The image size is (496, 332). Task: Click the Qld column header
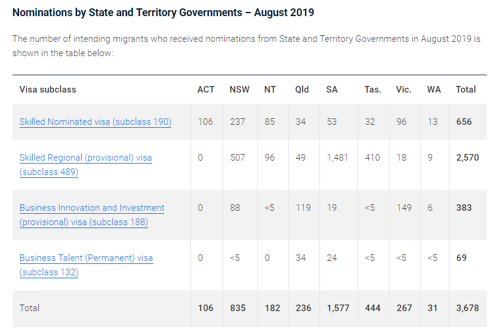click(x=302, y=90)
